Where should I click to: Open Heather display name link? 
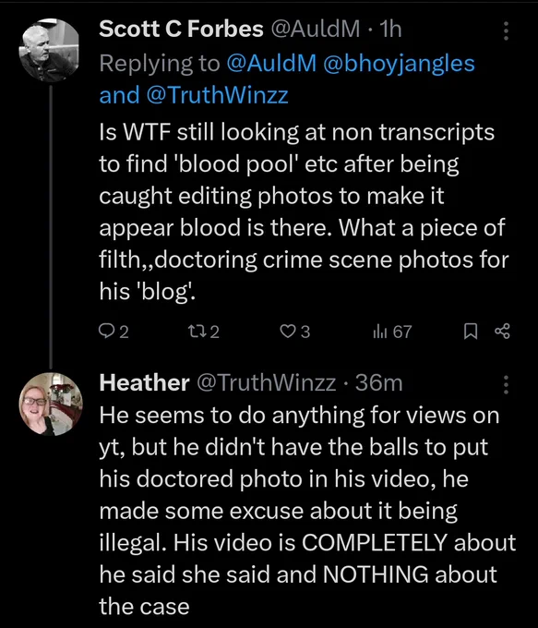[144, 382]
